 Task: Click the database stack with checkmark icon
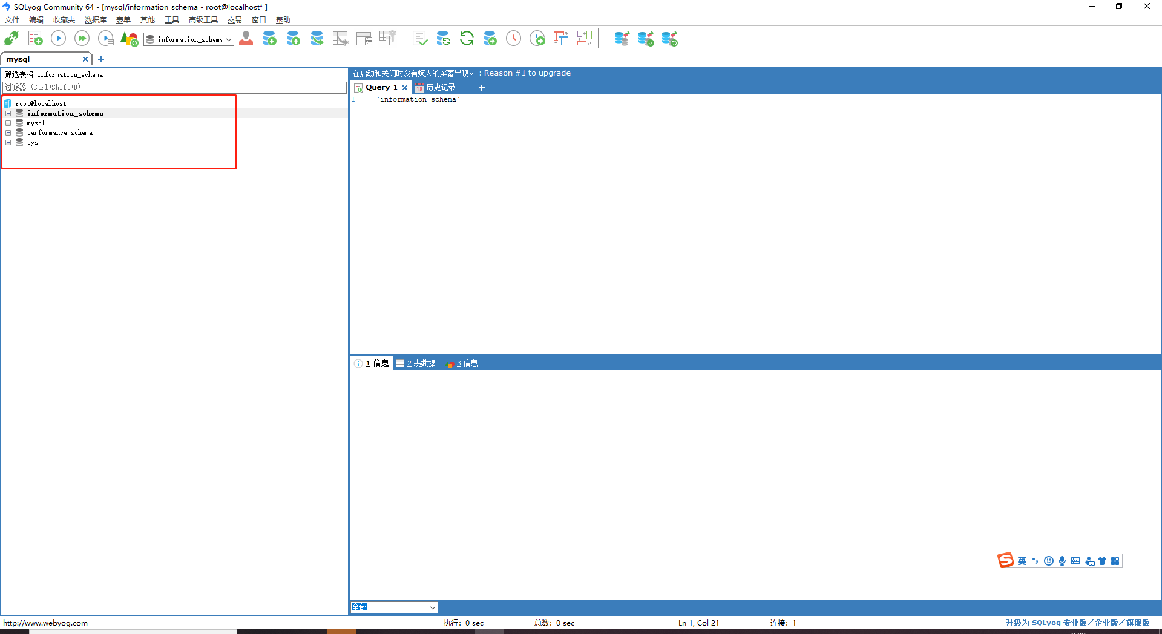click(646, 39)
